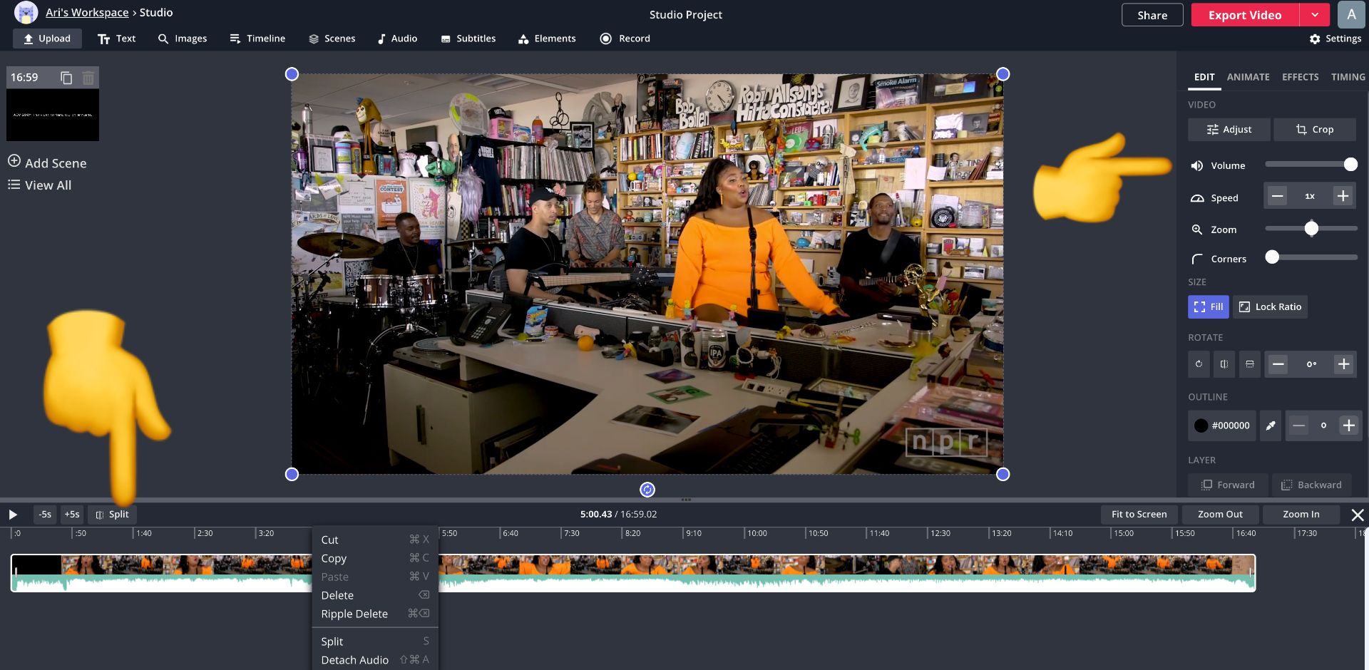The image size is (1369, 670).
Task: Choose Ripple Delete from context menu
Action: click(x=354, y=614)
